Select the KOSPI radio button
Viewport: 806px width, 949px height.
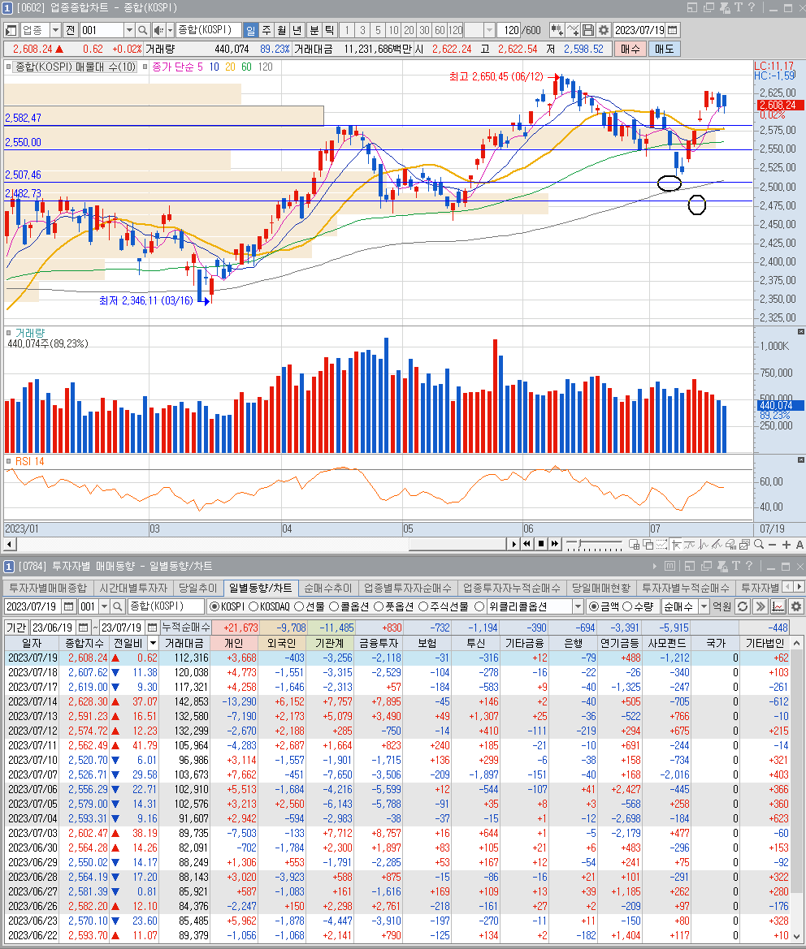click(x=214, y=606)
